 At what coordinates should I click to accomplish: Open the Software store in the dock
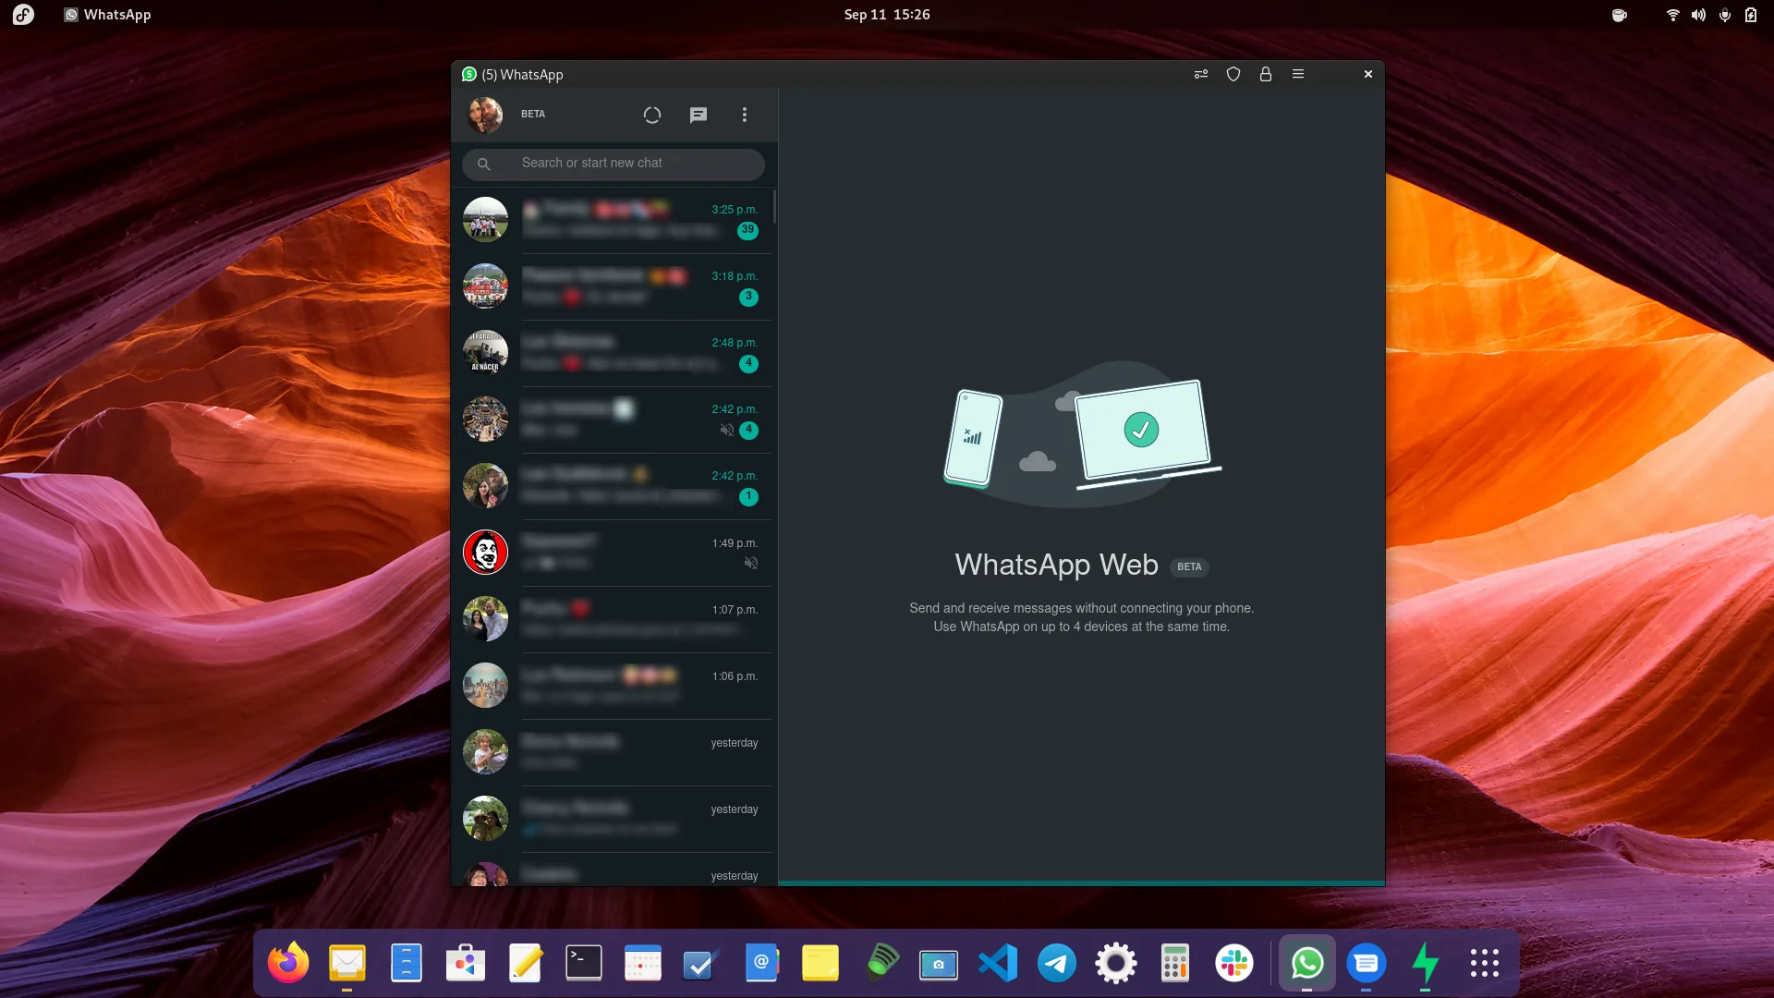coord(466,963)
